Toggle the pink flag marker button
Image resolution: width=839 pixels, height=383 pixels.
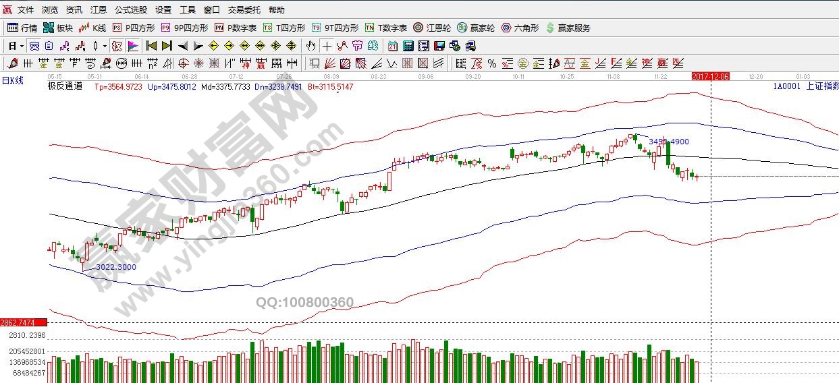click(x=133, y=46)
